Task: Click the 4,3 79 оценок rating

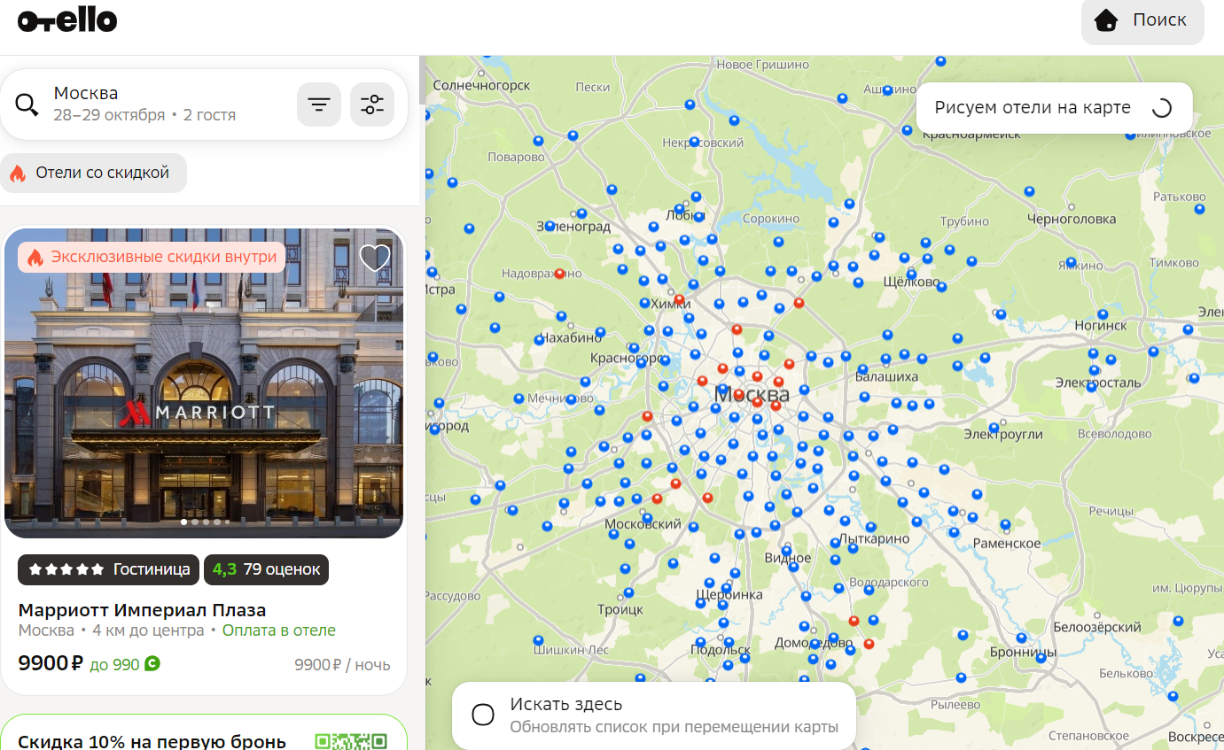Action: click(x=266, y=569)
